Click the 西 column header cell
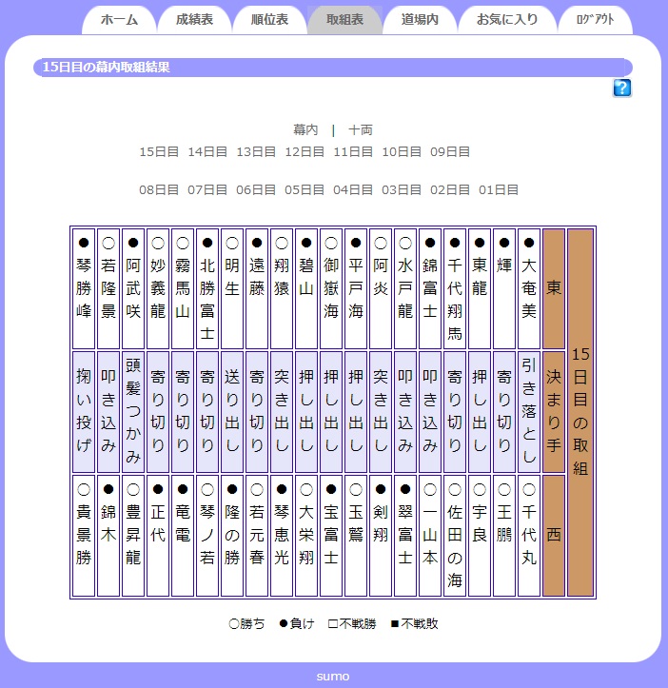Viewport: 668px width, 688px height. [x=554, y=536]
